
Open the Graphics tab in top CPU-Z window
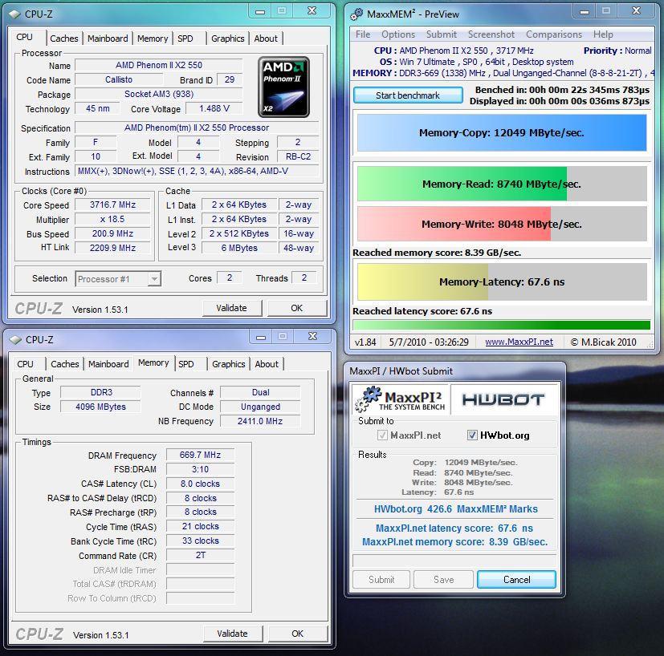click(228, 38)
